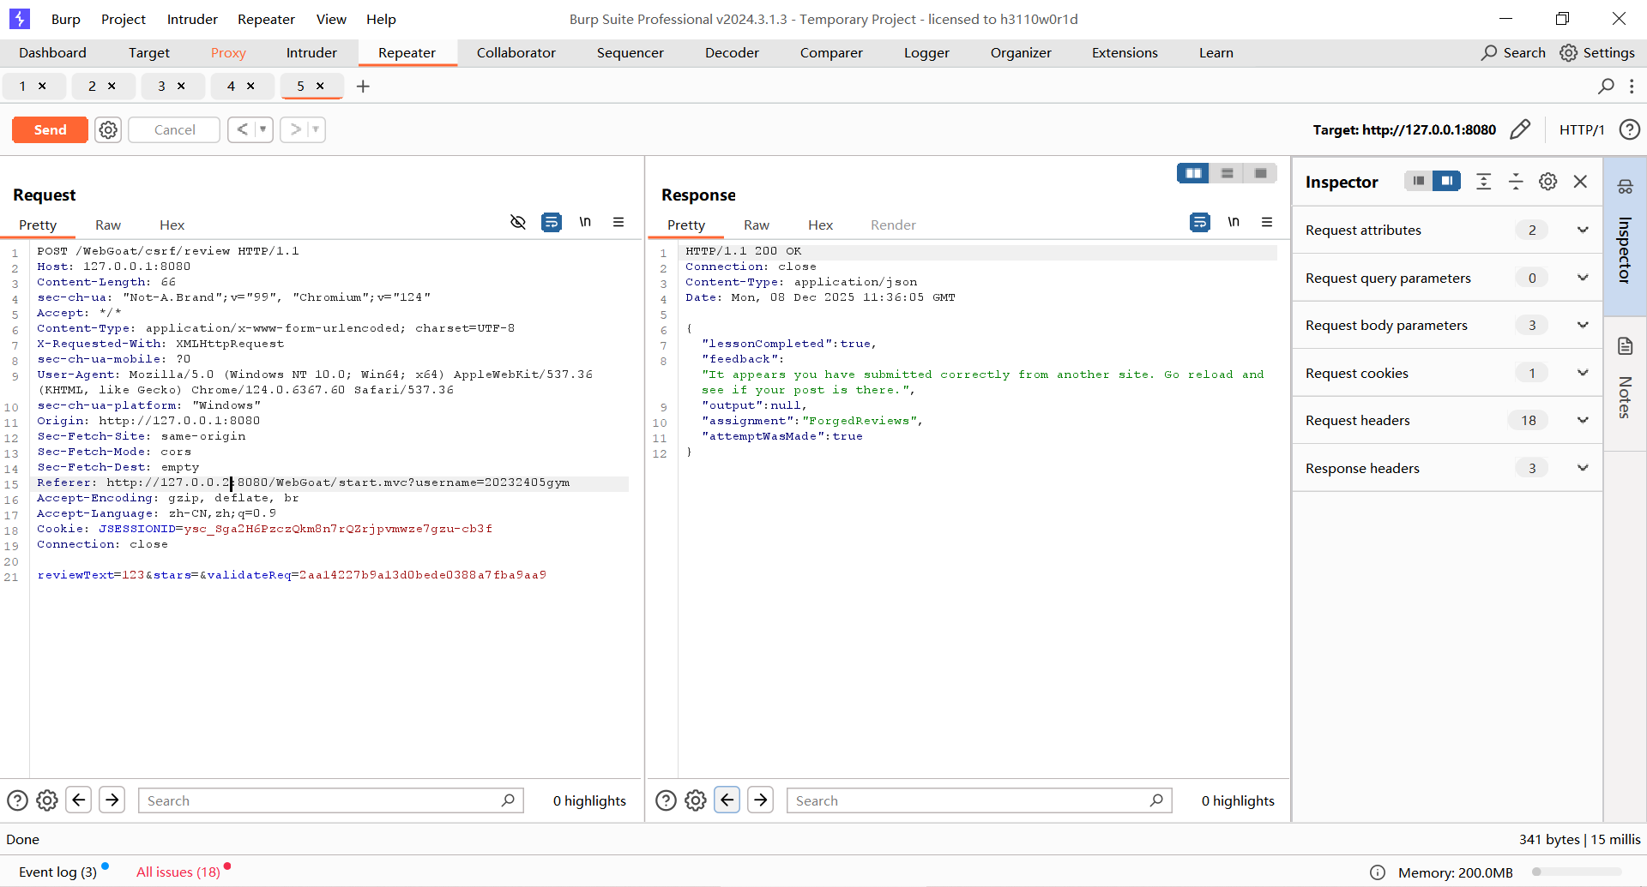The width and height of the screenshot is (1647, 887).
Task: Open Repeater tab options kebab menu
Action: [x=1632, y=86]
